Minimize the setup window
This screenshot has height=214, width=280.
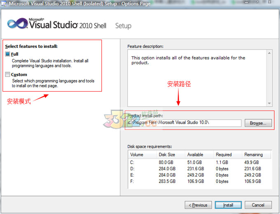point(246,2)
